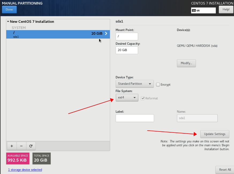Click the 'QEMU QEMU HARDDISK (sda)' device text

pyautogui.click(x=197, y=46)
